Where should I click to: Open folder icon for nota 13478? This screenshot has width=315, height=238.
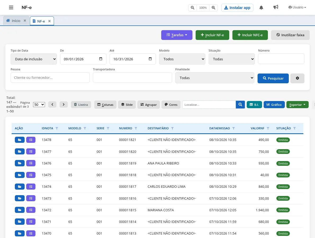(20, 140)
